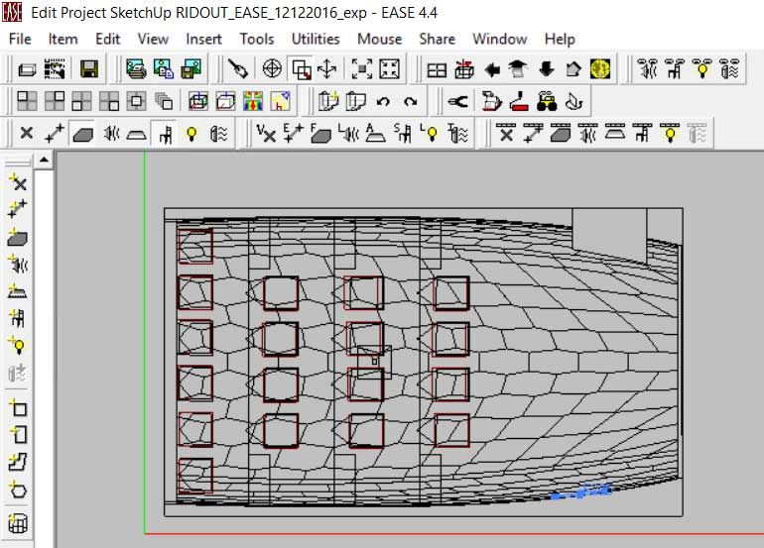This screenshot has height=548, width=764.
Task: Toggle loudspeaker visibility in the display toolbar
Action: 111,134
